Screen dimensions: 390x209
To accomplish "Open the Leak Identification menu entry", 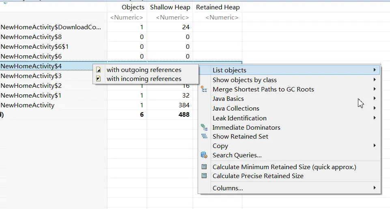I will point(289,118).
